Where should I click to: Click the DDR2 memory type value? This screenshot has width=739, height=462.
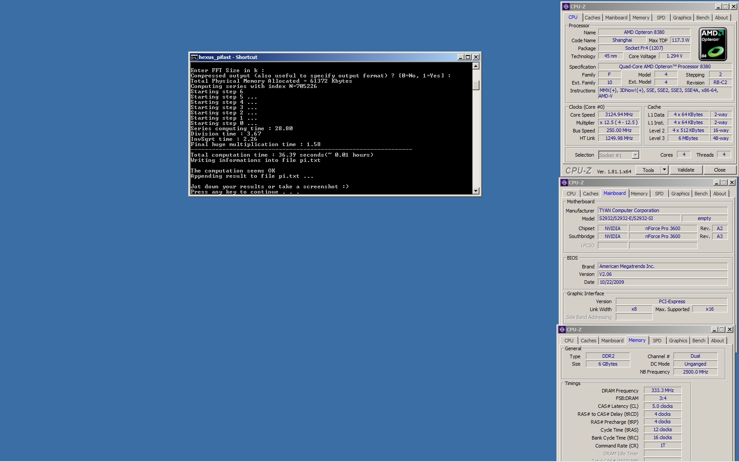pyautogui.click(x=608, y=356)
